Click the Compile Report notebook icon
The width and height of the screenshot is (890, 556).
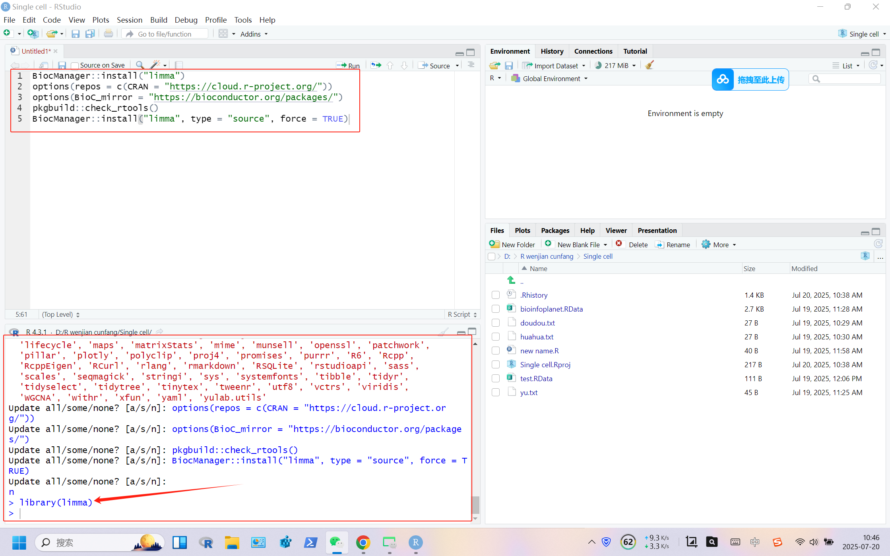[179, 65]
